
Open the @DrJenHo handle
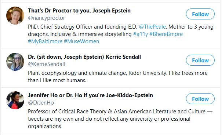click(x=41, y=103)
